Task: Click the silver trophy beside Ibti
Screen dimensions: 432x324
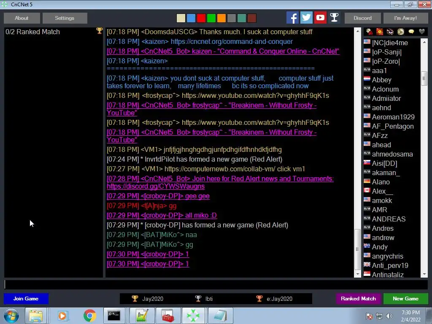Action: (x=198, y=299)
